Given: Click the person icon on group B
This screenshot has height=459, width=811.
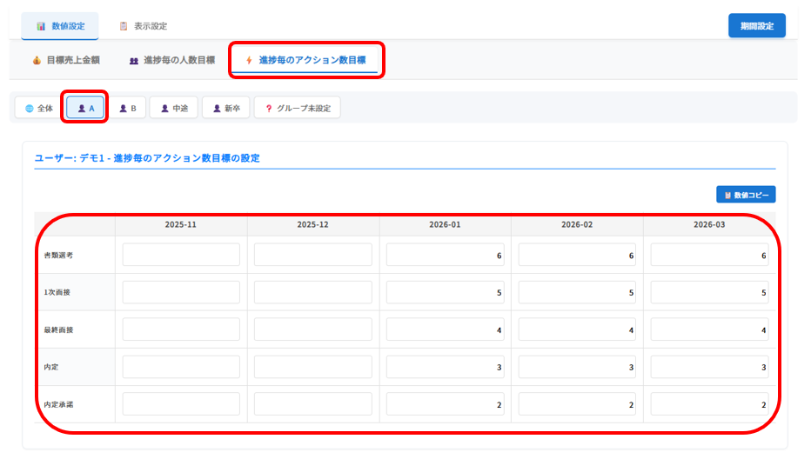Looking at the screenshot, I should (x=123, y=109).
